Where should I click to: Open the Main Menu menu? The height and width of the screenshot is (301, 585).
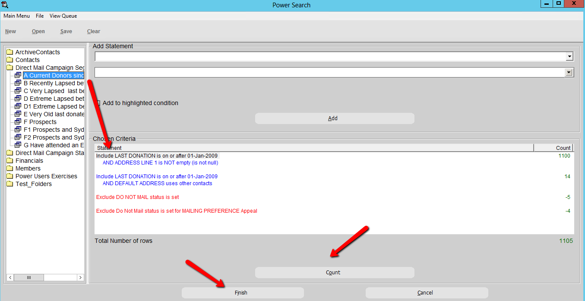coord(16,16)
